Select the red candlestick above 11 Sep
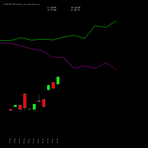Screen dimensions: 148x148 (53, 85)
